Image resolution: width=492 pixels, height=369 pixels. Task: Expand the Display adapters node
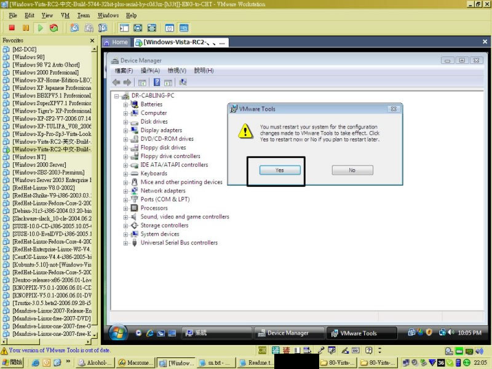pyautogui.click(x=125, y=130)
